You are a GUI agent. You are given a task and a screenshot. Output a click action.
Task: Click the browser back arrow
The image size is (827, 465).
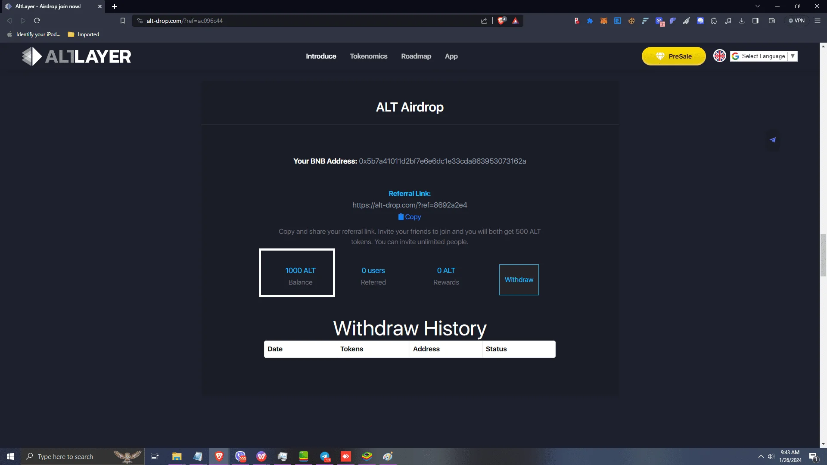pos(9,21)
